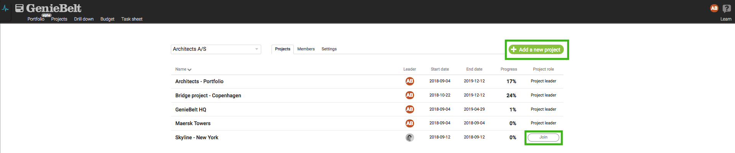Open the Architects A/S company dropdown
735x153 pixels.
coord(216,49)
